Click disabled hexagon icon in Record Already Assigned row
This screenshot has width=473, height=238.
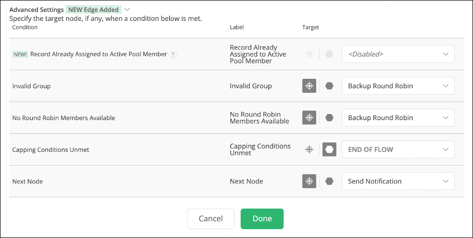point(329,54)
